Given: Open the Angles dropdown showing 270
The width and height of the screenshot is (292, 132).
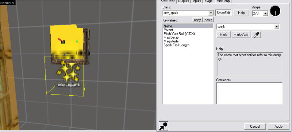Looking at the screenshot, I should [x=266, y=13].
